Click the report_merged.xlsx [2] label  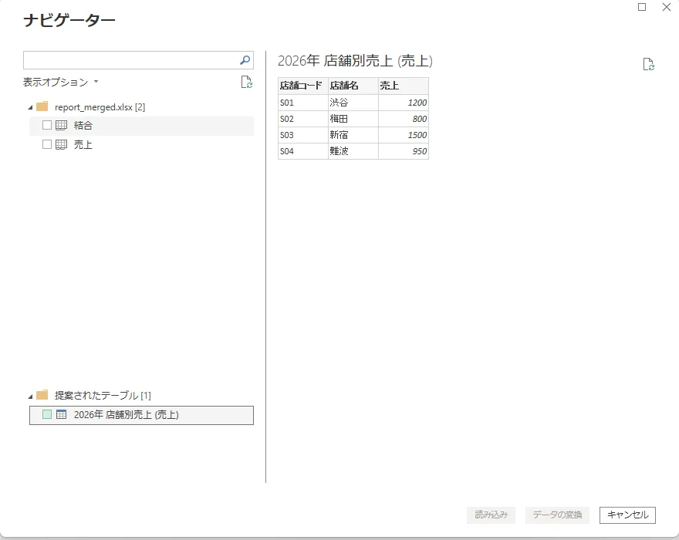point(100,107)
